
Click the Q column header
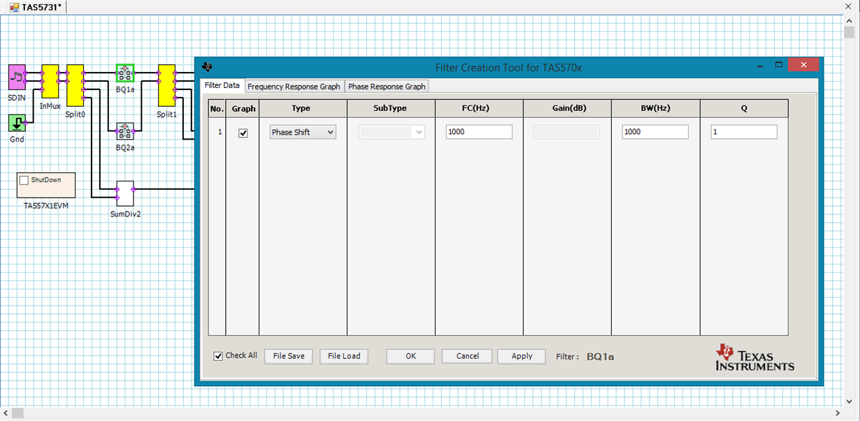pos(744,108)
